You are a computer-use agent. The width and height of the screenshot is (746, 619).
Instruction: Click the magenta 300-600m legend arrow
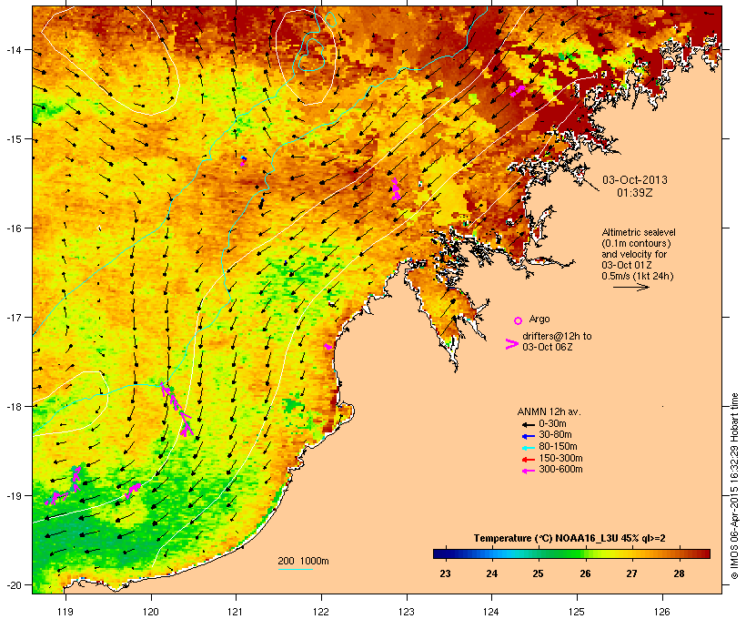[528, 471]
